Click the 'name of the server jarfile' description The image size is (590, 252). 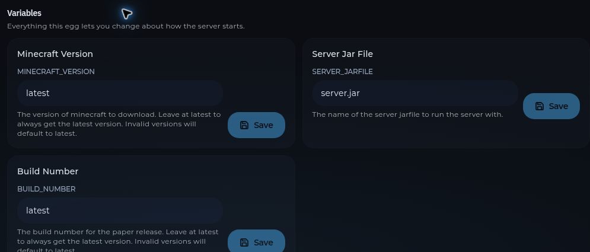pos(407,114)
